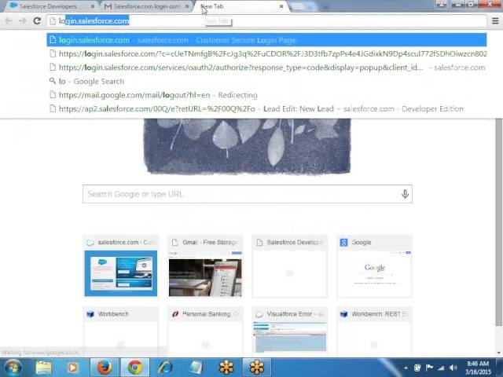Viewport: 503px width, 377px height.
Task: Open the network signal tray icon
Action: pyautogui.click(x=442, y=368)
